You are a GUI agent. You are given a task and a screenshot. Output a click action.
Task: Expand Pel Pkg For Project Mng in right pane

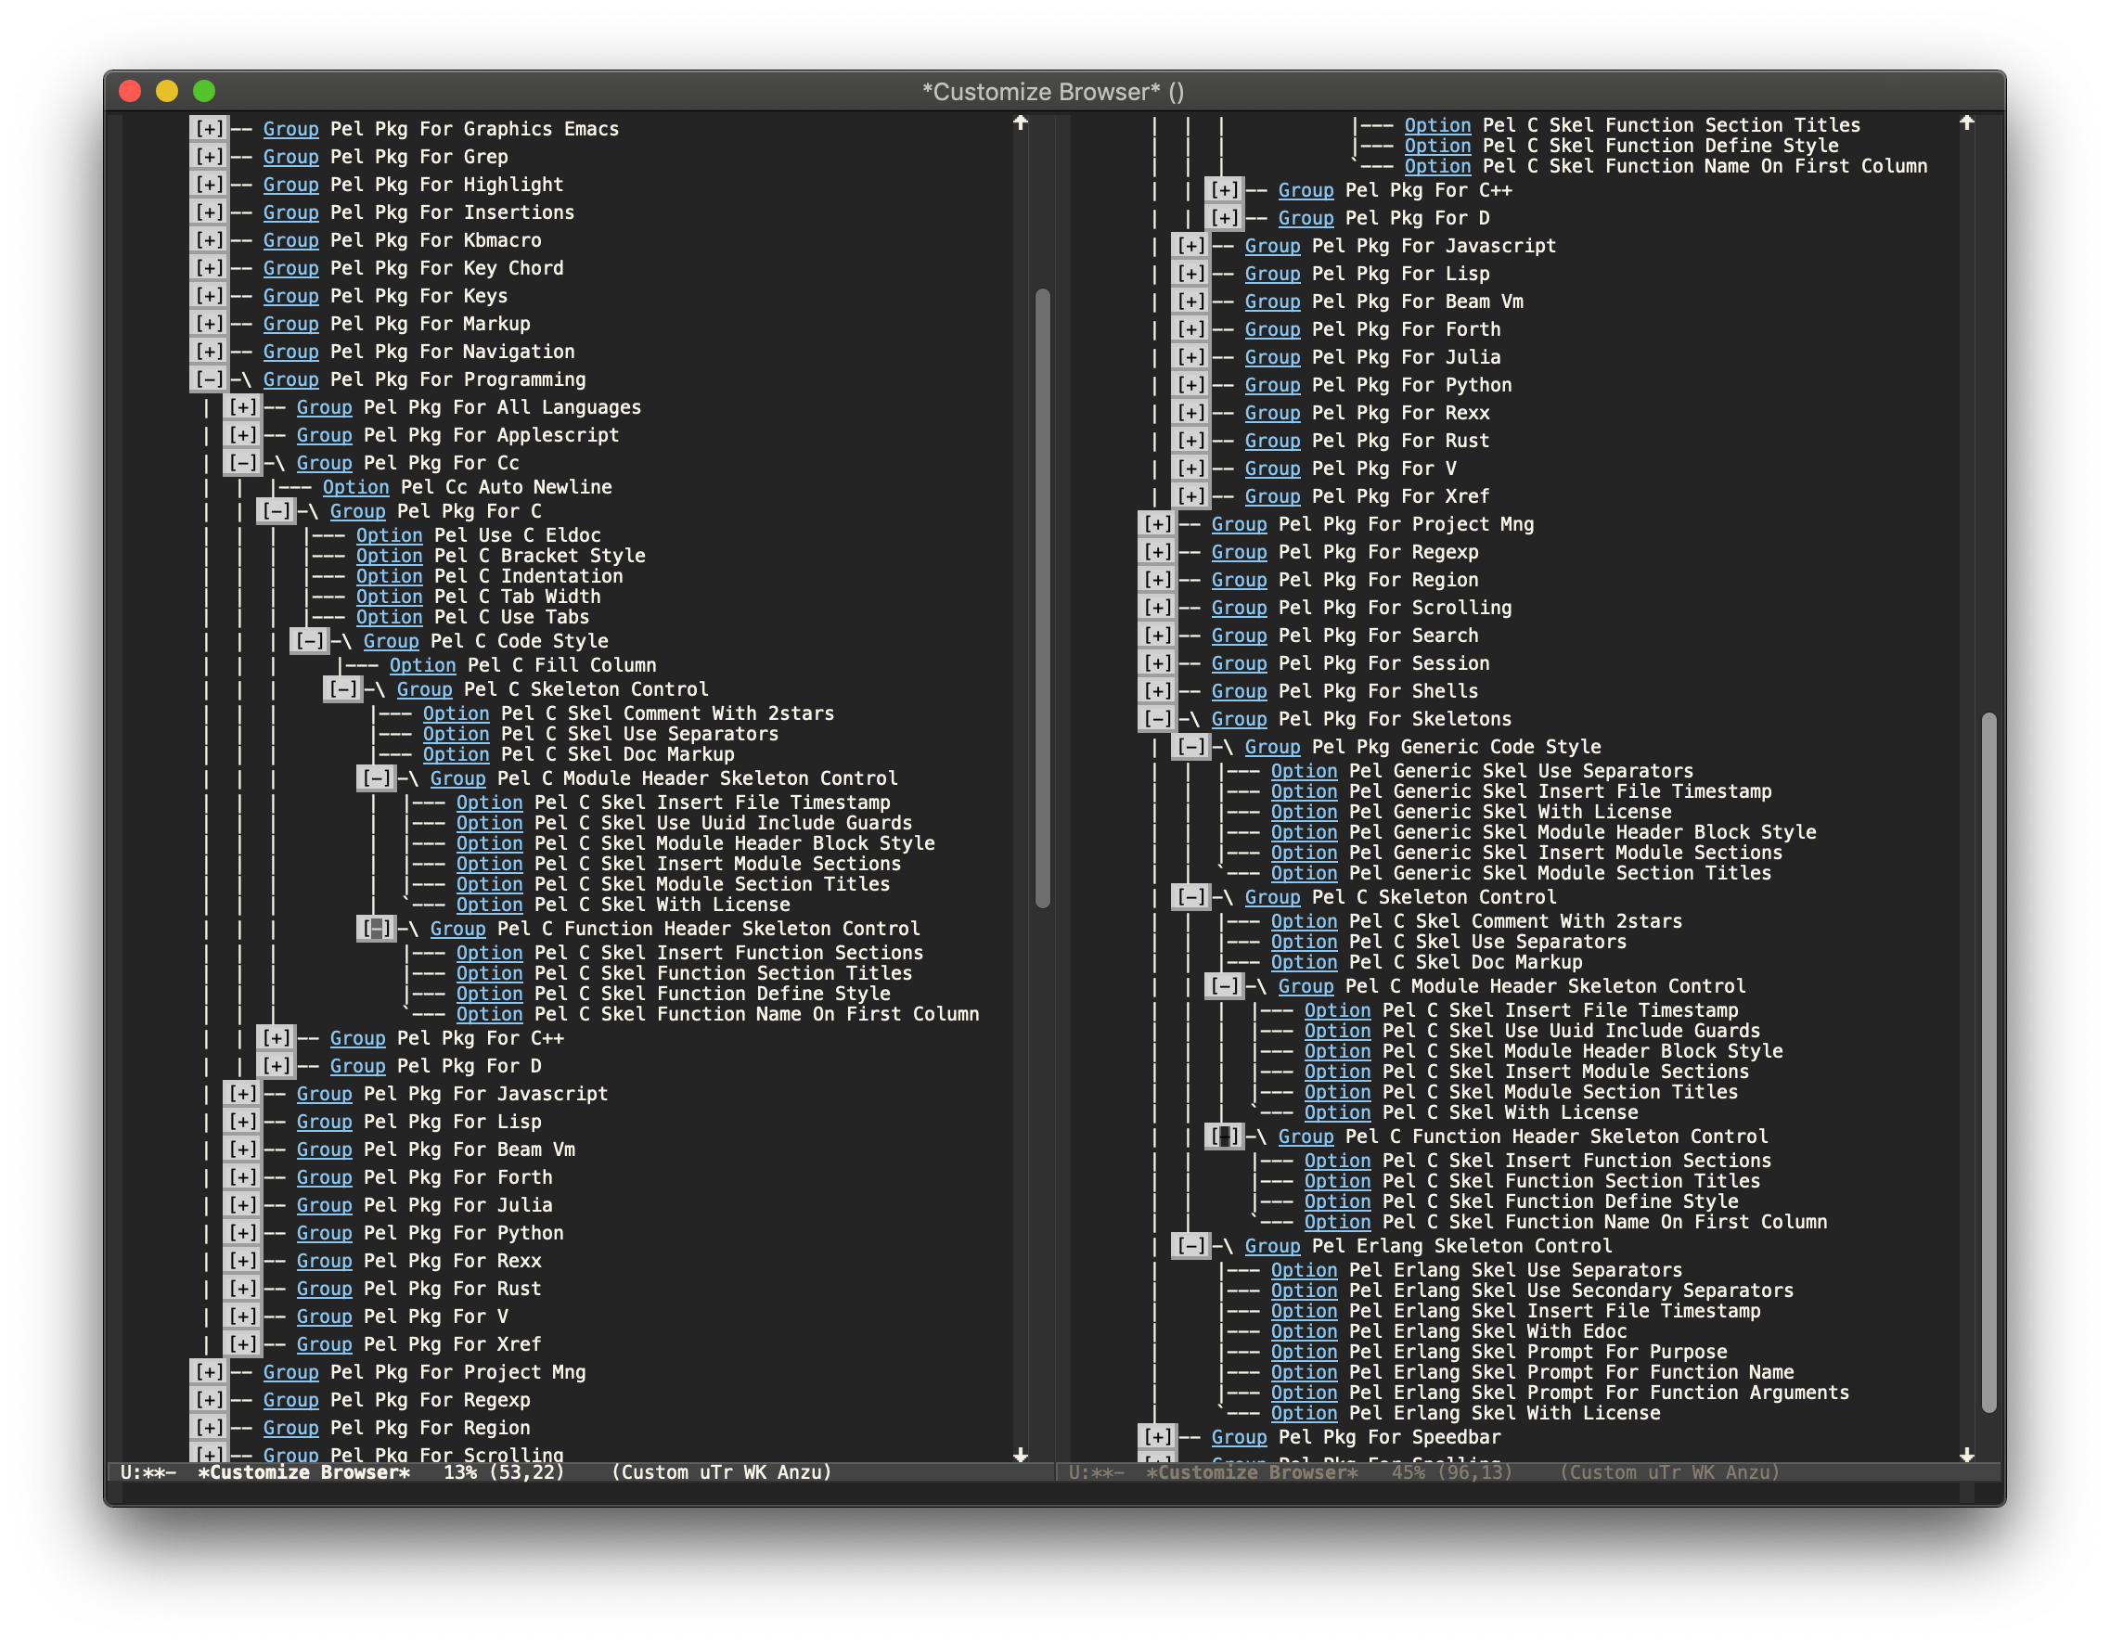[x=1157, y=523]
